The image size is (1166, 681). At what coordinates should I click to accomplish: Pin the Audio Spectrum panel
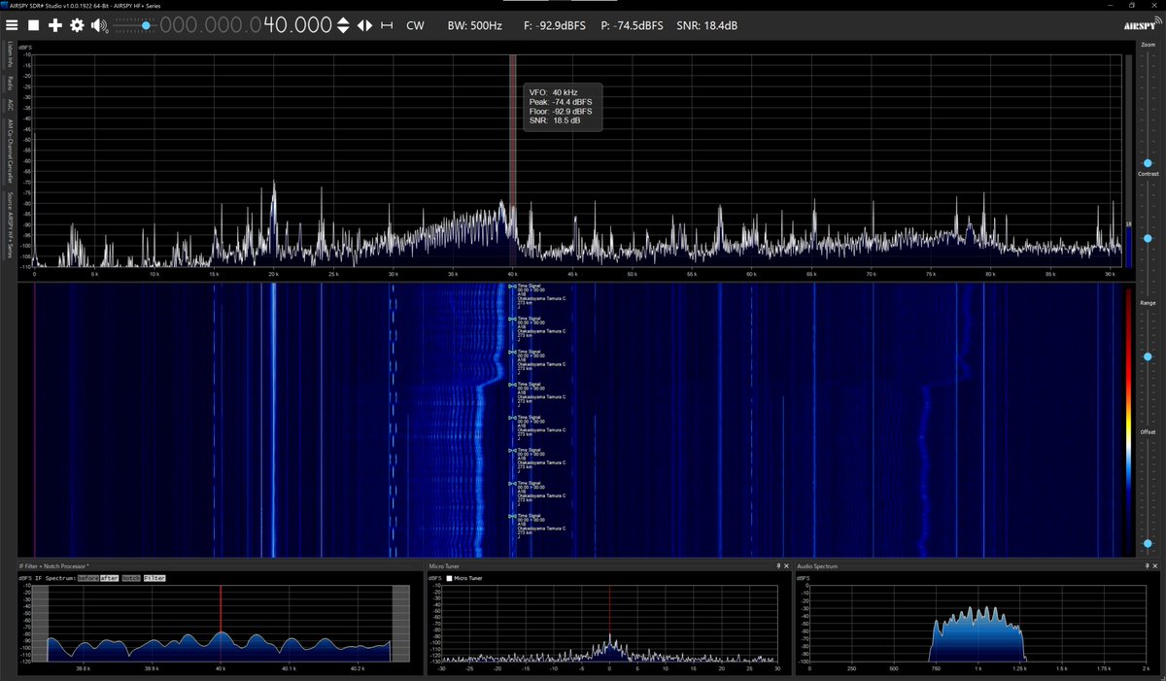(x=1147, y=565)
